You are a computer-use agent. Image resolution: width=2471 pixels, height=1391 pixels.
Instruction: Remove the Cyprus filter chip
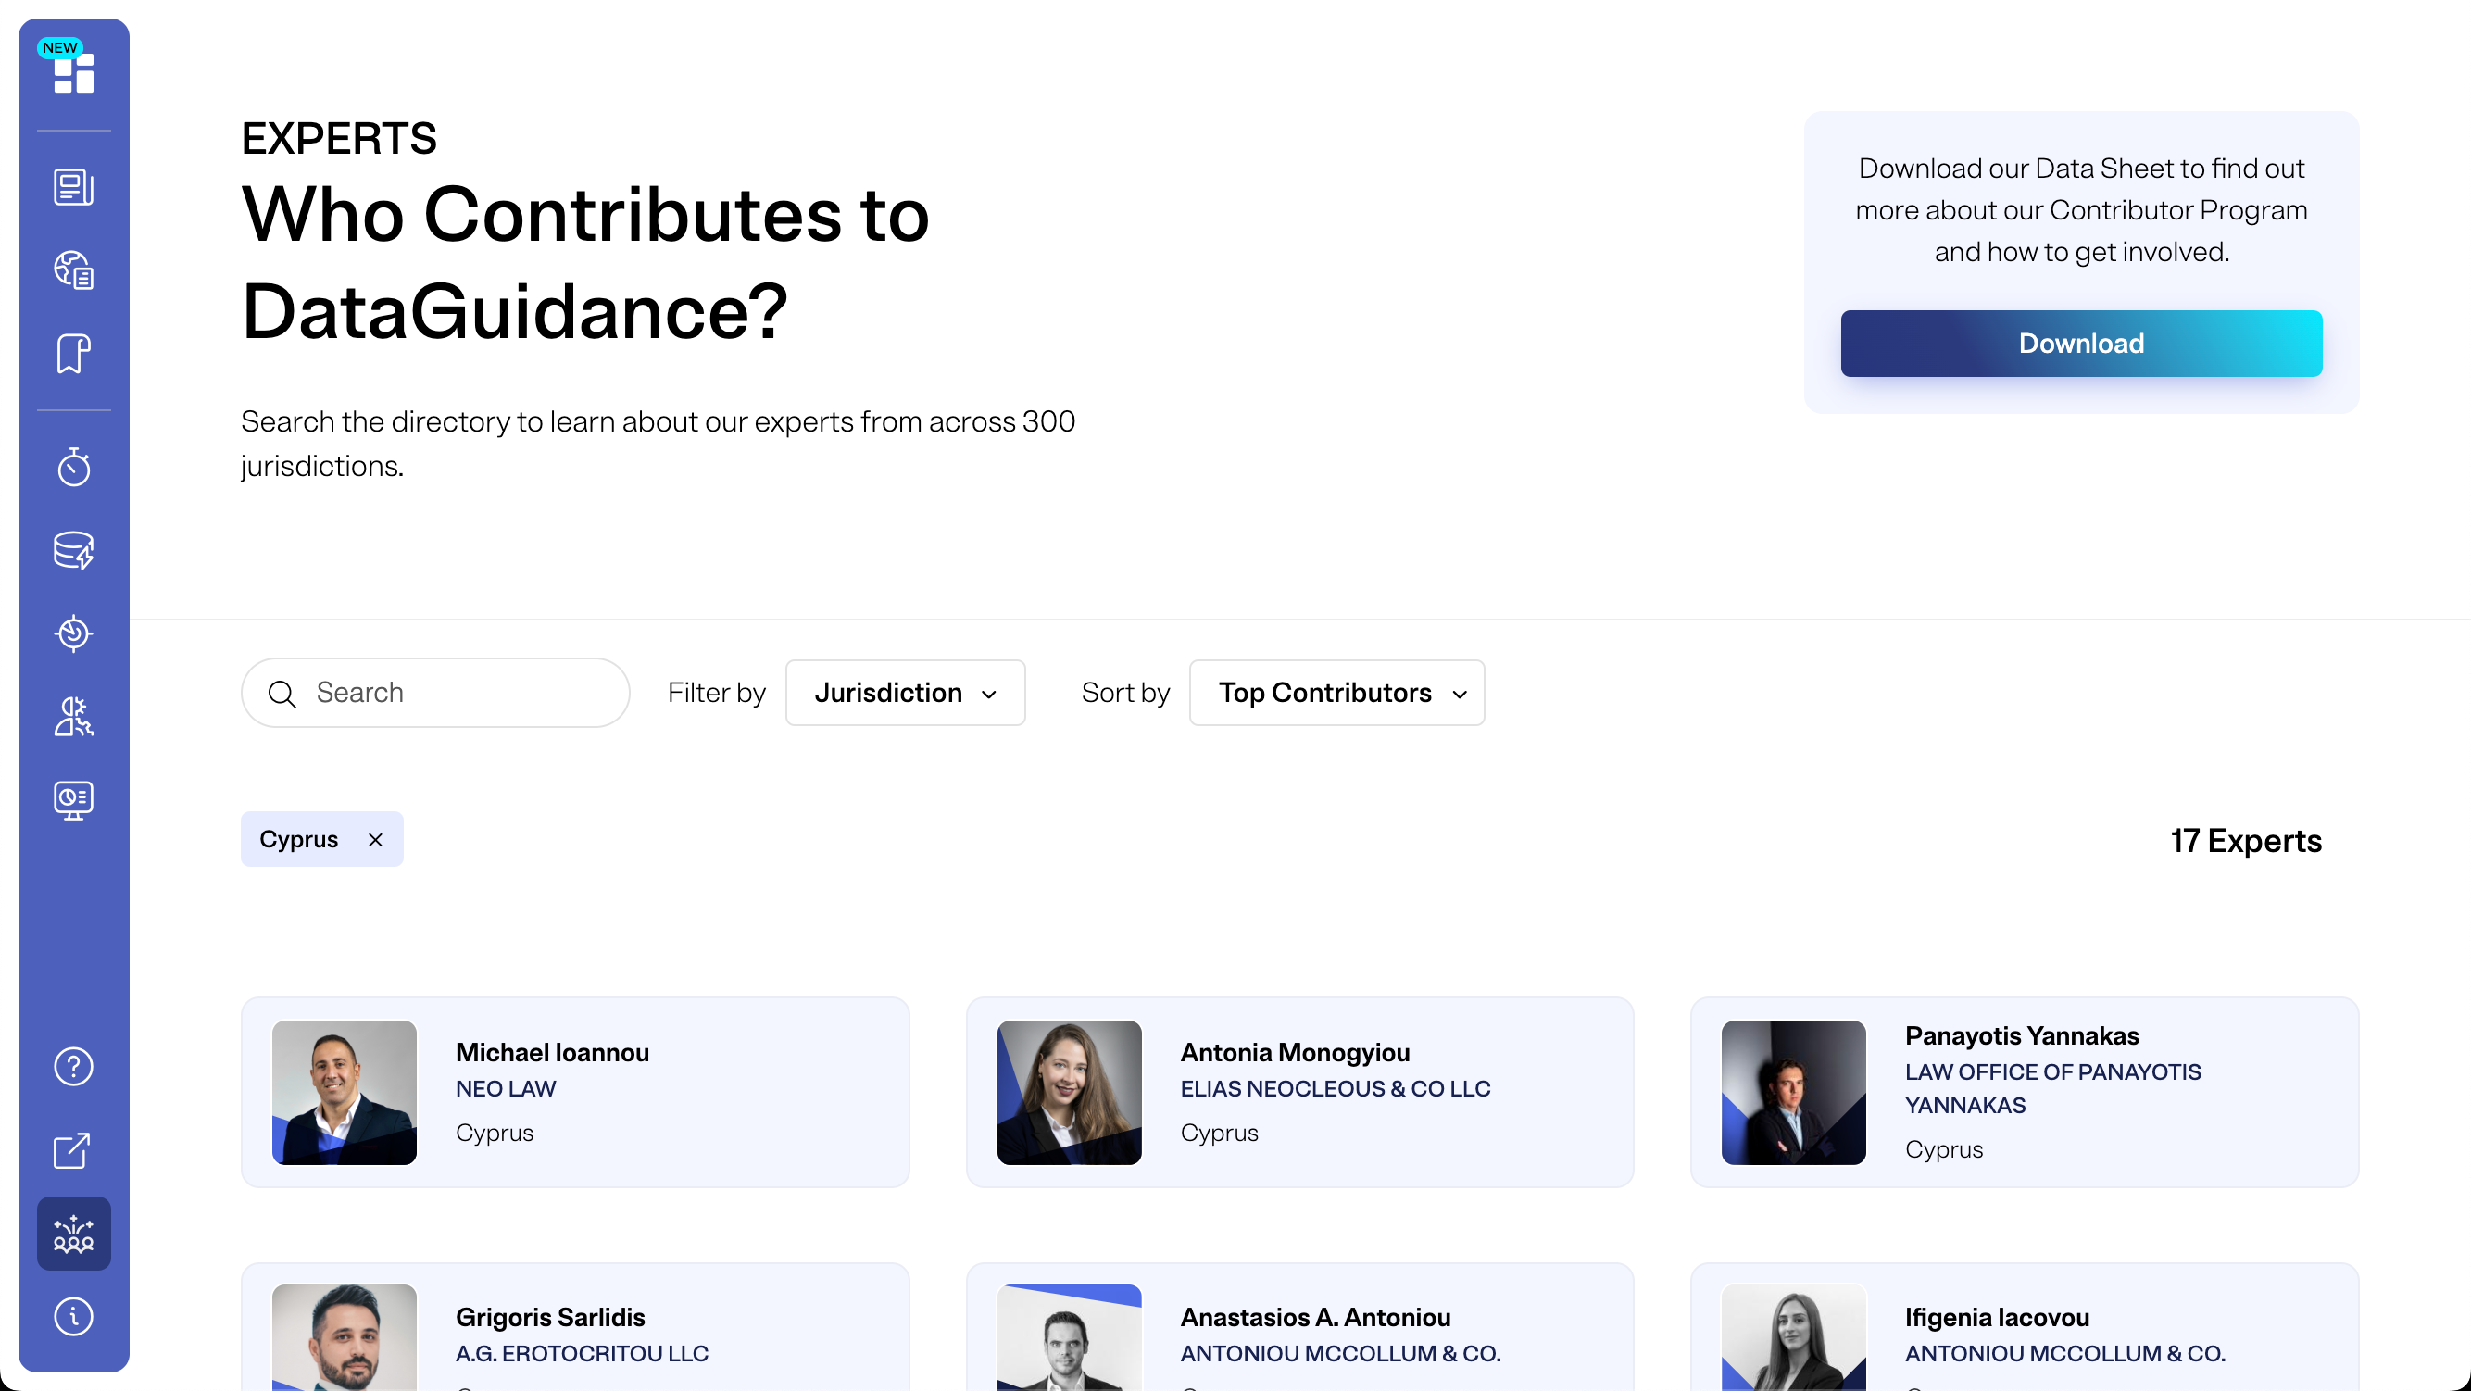(x=376, y=838)
